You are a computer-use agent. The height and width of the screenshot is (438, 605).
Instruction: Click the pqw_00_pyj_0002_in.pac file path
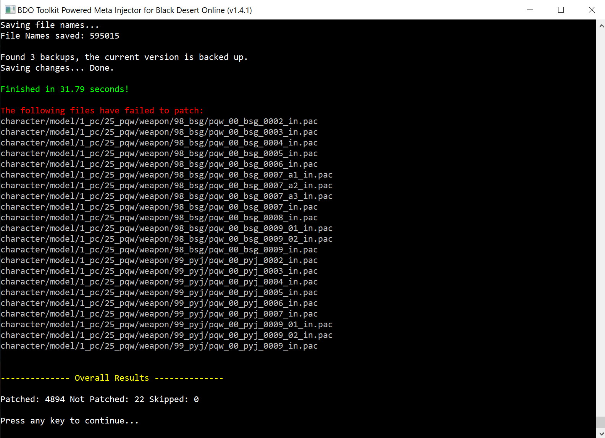point(159,260)
